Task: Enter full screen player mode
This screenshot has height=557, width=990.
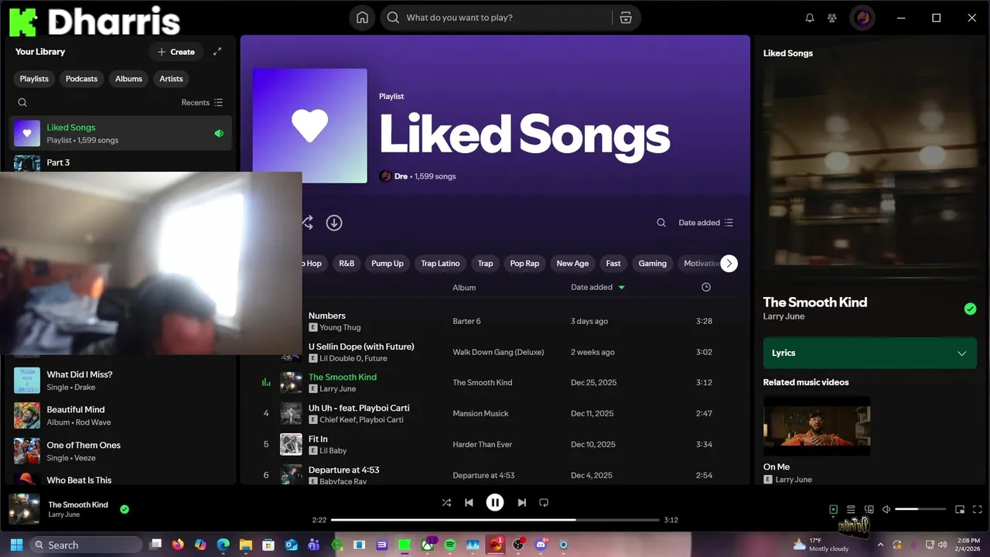Action: pyautogui.click(x=978, y=509)
